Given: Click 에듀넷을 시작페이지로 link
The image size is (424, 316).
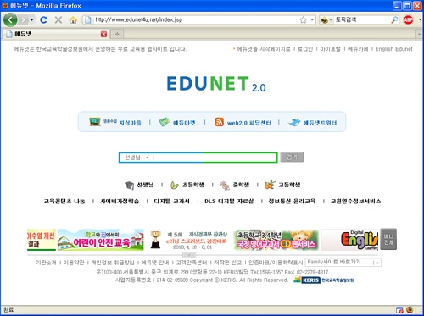Looking at the screenshot, I should click(264, 49).
